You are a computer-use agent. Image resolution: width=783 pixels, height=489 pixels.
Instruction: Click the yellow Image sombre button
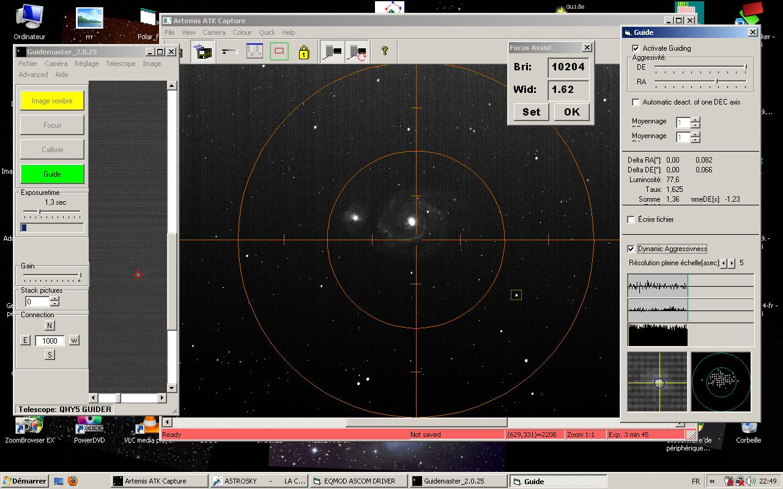click(x=52, y=101)
